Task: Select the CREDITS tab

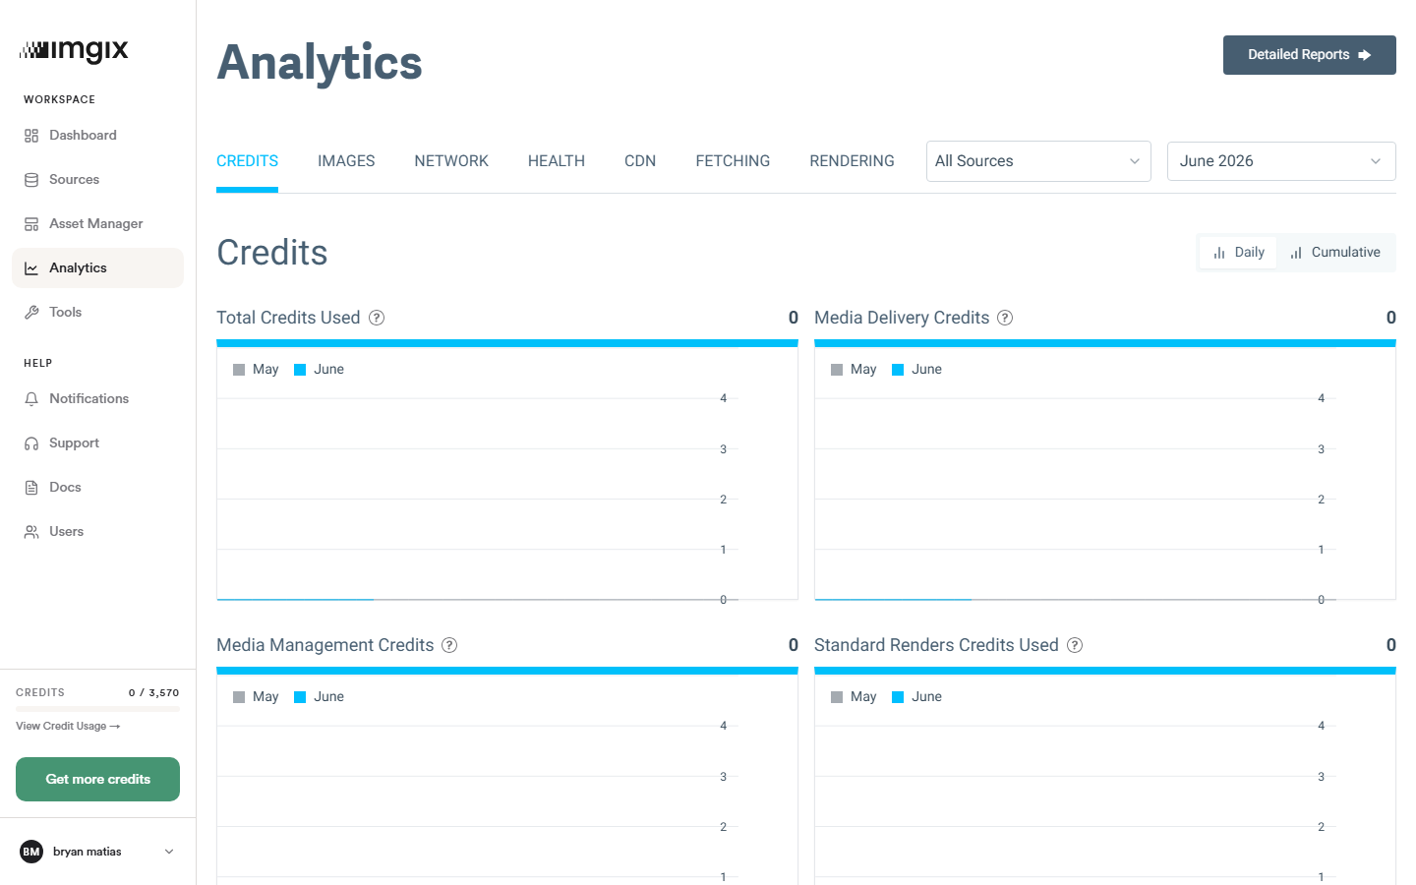Action: [247, 161]
